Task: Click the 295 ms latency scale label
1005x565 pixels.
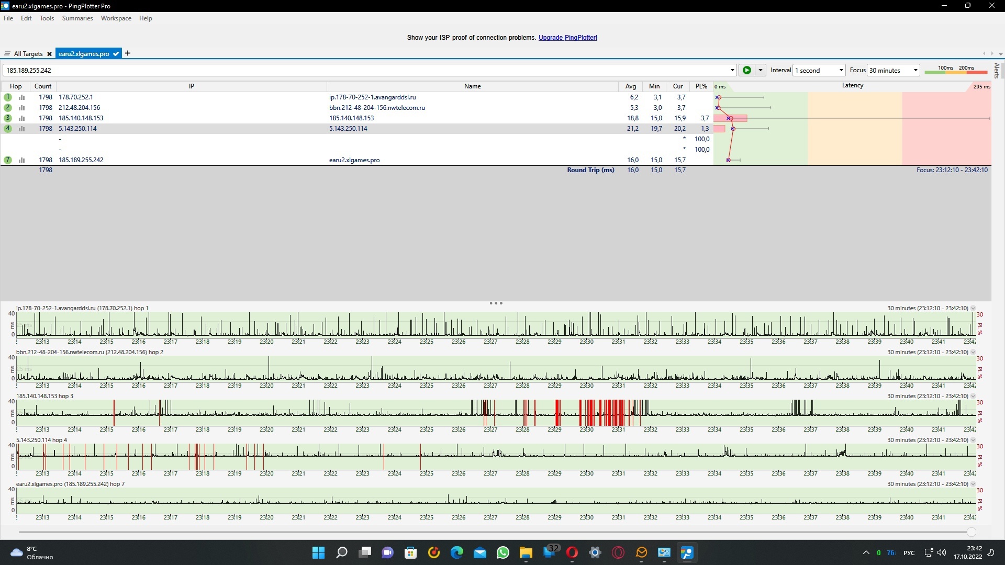Action: coord(981,87)
